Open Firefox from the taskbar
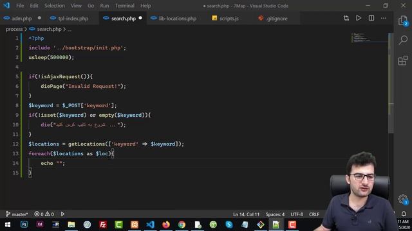412x231 pixels. [x=166, y=225]
